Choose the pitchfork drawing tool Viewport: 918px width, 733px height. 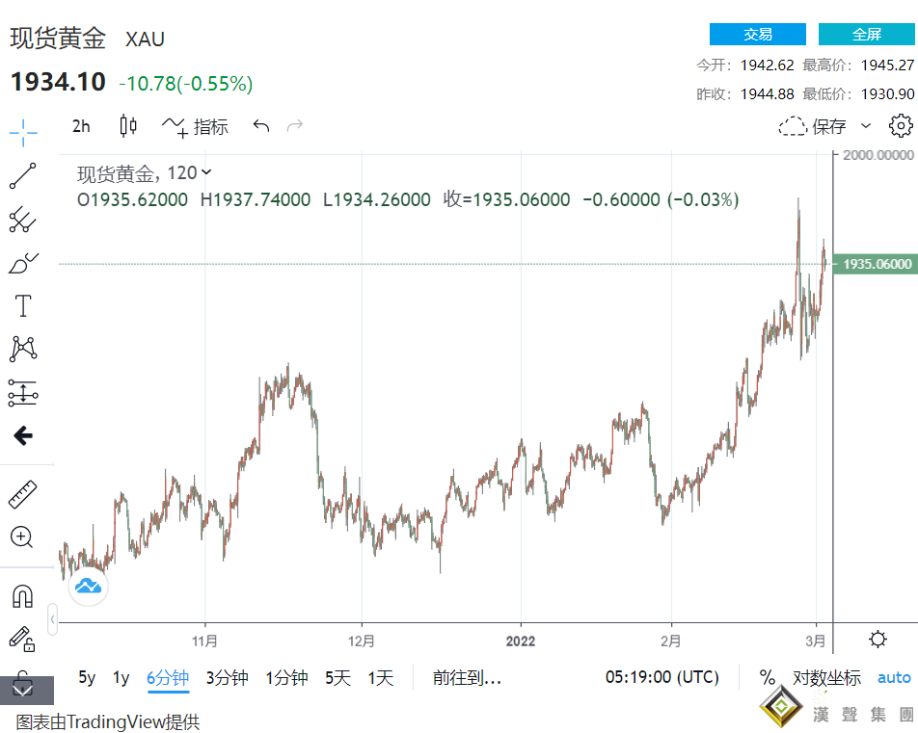23,221
